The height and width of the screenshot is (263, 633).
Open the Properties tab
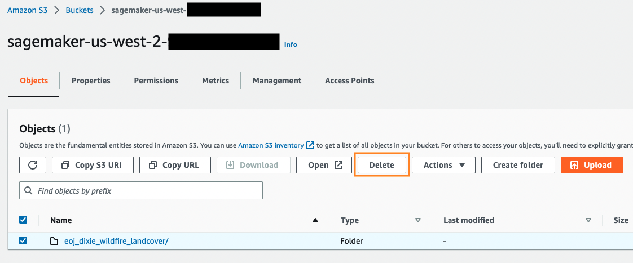coord(91,81)
